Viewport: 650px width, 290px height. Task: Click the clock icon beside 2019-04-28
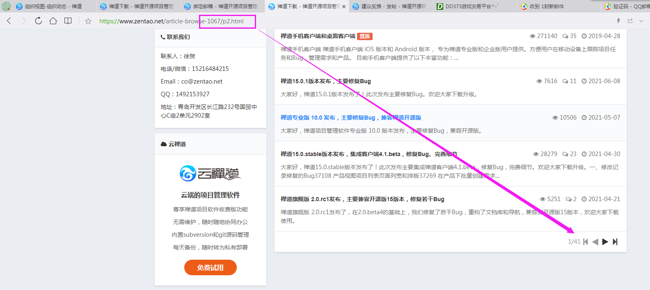tap(584, 36)
